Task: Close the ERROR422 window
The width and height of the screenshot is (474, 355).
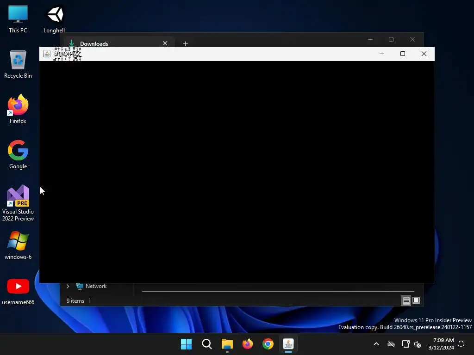Action: point(424,54)
